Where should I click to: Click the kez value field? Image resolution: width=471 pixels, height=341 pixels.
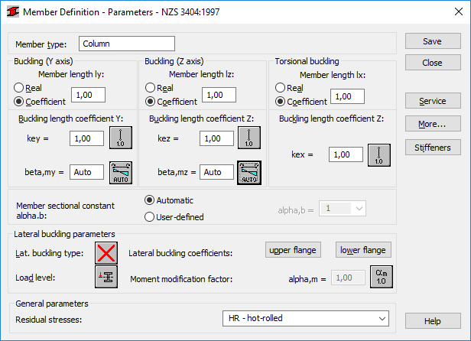click(x=216, y=138)
